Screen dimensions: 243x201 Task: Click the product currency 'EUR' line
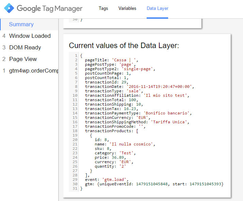[114, 162]
